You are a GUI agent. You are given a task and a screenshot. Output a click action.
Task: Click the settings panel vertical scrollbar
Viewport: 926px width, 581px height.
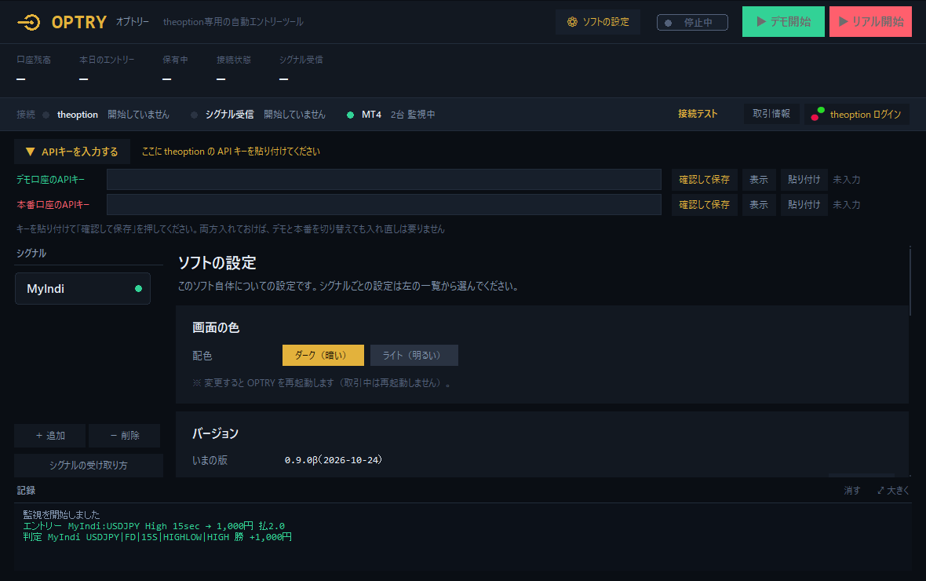click(910, 282)
